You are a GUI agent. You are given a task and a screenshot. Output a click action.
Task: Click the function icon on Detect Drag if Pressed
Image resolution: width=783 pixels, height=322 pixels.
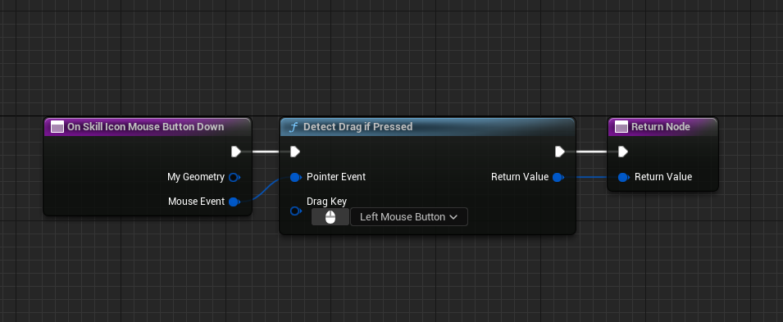point(294,127)
